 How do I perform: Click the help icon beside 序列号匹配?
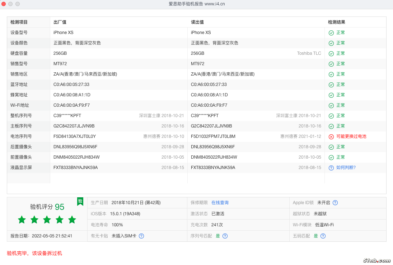pyautogui.click(x=225, y=236)
